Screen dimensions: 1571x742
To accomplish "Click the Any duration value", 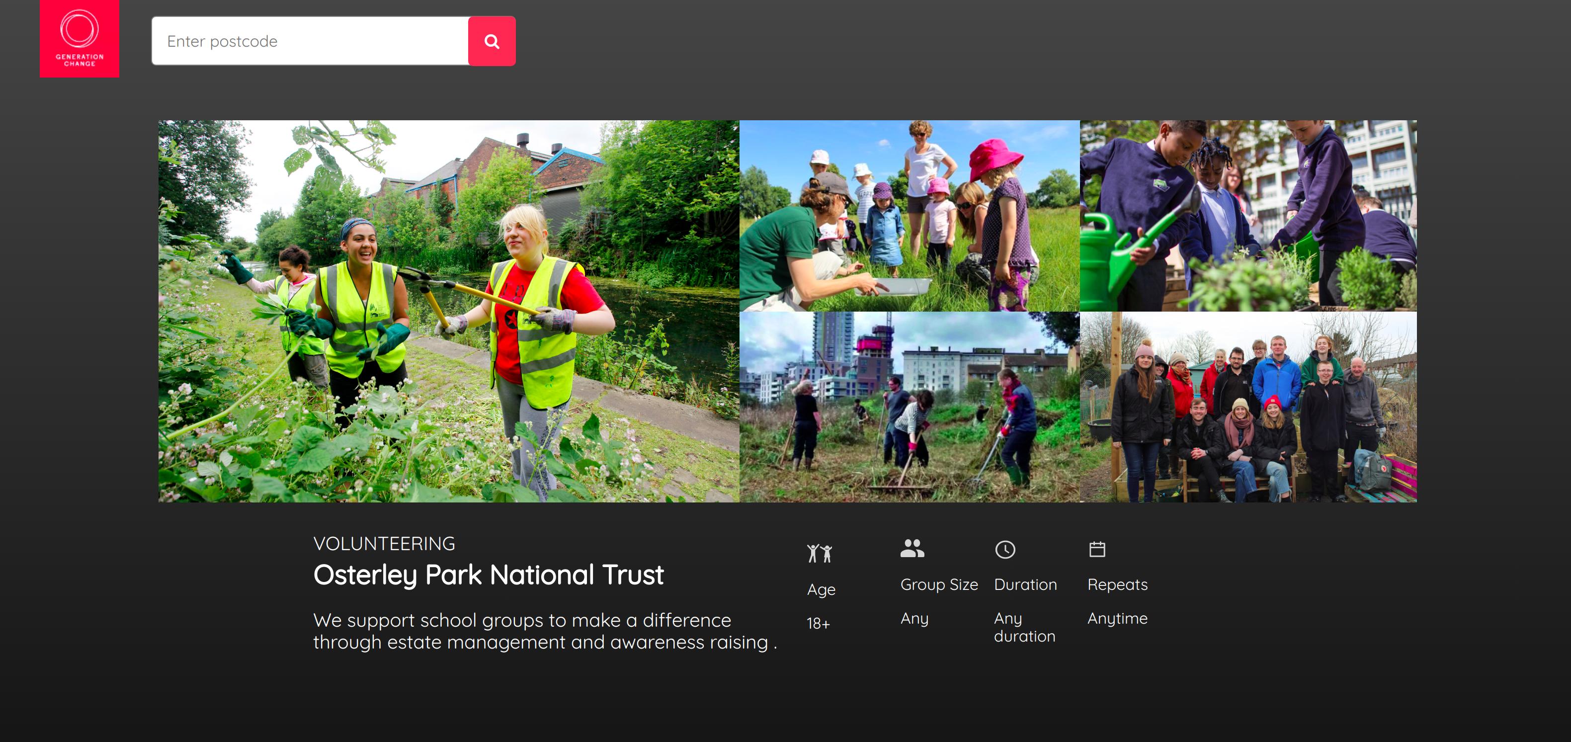I will pos(1024,627).
